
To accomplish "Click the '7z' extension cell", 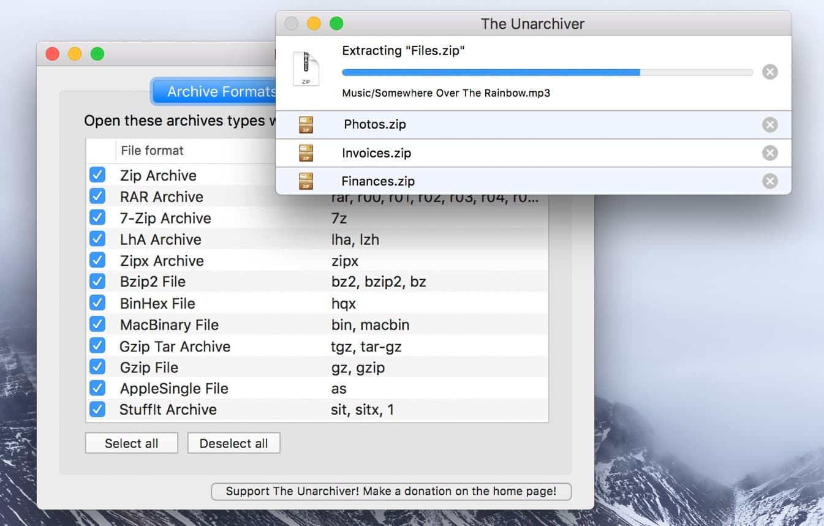I will pyautogui.click(x=339, y=218).
